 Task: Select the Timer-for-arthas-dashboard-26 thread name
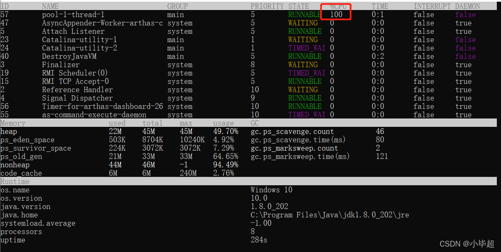point(103,106)
